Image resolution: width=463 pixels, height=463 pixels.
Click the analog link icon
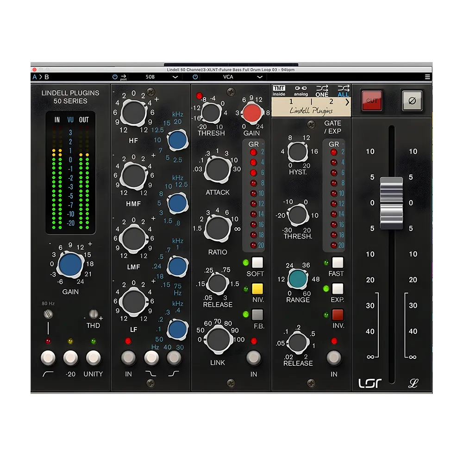coord(301,91)
